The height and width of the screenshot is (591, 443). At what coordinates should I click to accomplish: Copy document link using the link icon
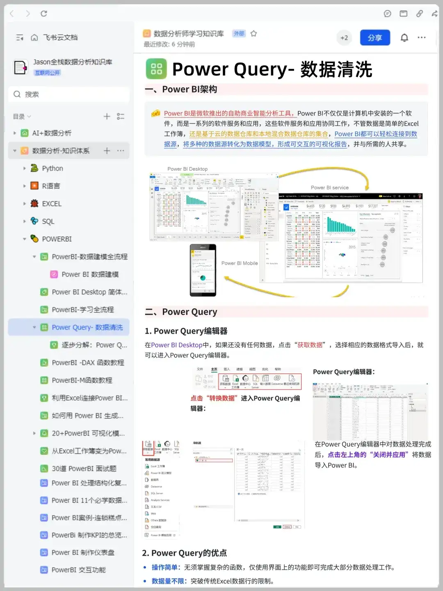coord(419,14)
